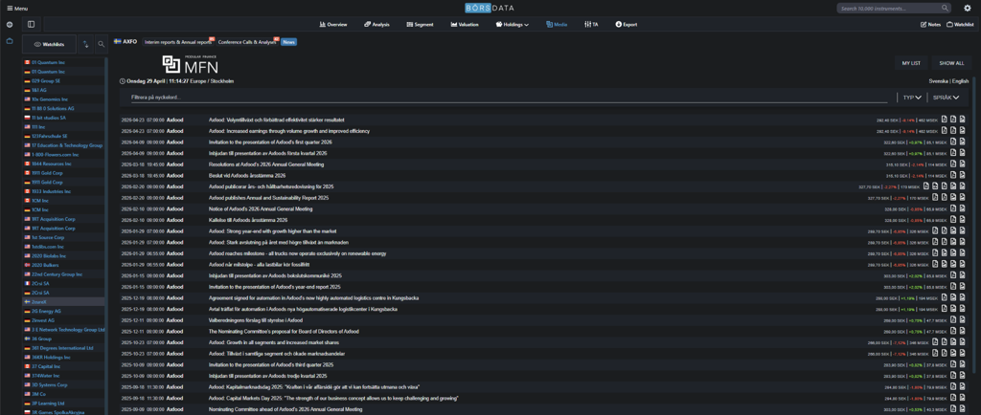Open the briefcase icon in left rail

pos(10,41)
